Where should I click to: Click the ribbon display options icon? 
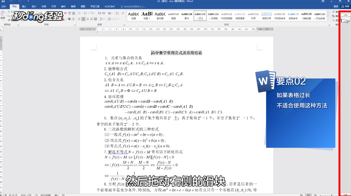[x=323, y=1]
